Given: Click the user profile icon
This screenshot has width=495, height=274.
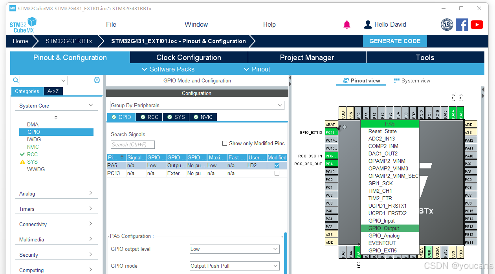Looking at the screenshot, I should pos(368,25).
